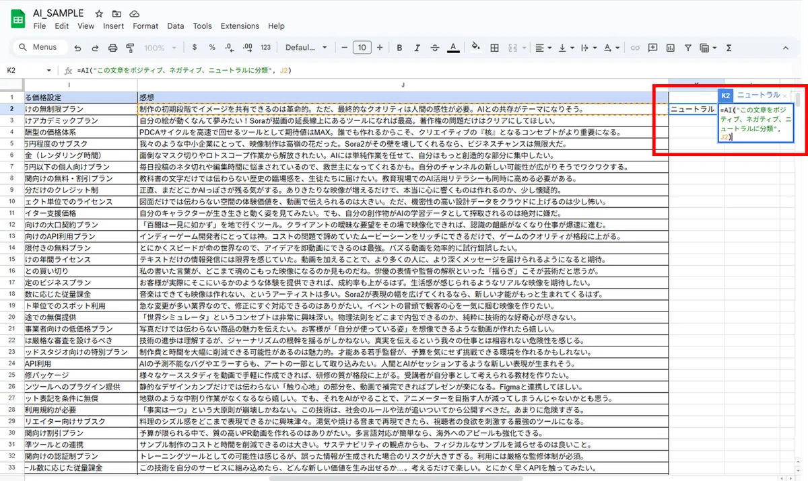The height and width of the screenshot is (481, 808).
Task: Create a filter
Action: (x=687, y=48)
